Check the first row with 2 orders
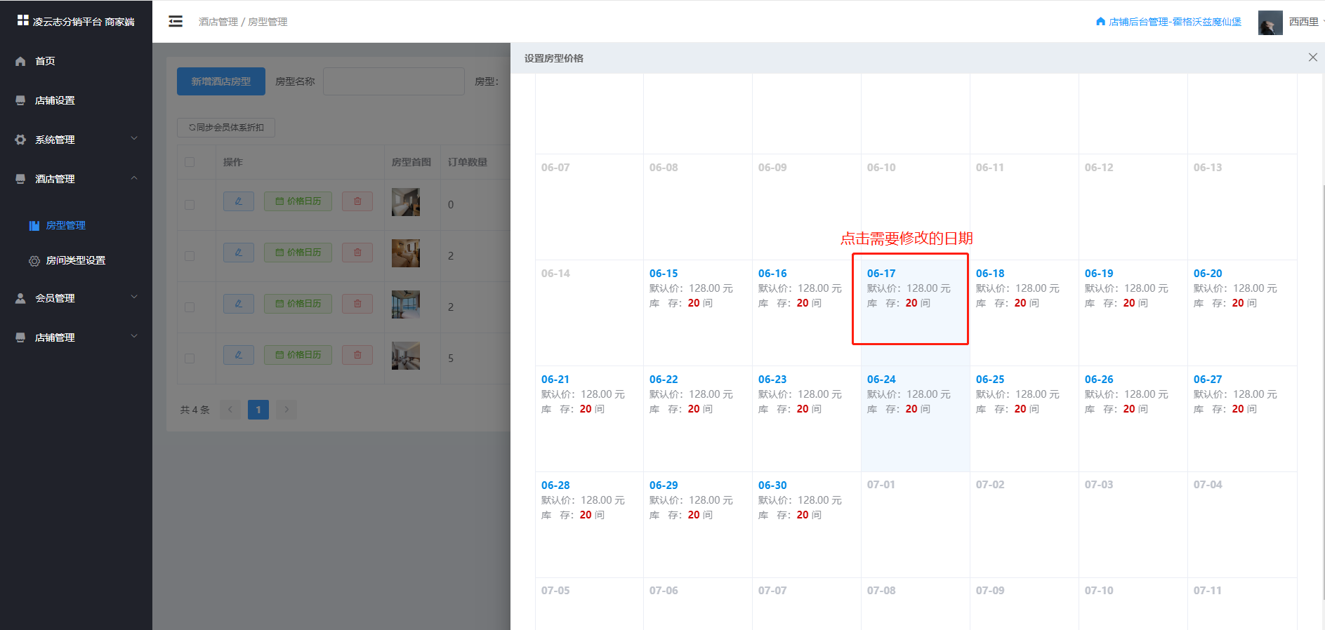Viewport: 1325px width, 630px height. pyautogui.click(x=190, y=256)
